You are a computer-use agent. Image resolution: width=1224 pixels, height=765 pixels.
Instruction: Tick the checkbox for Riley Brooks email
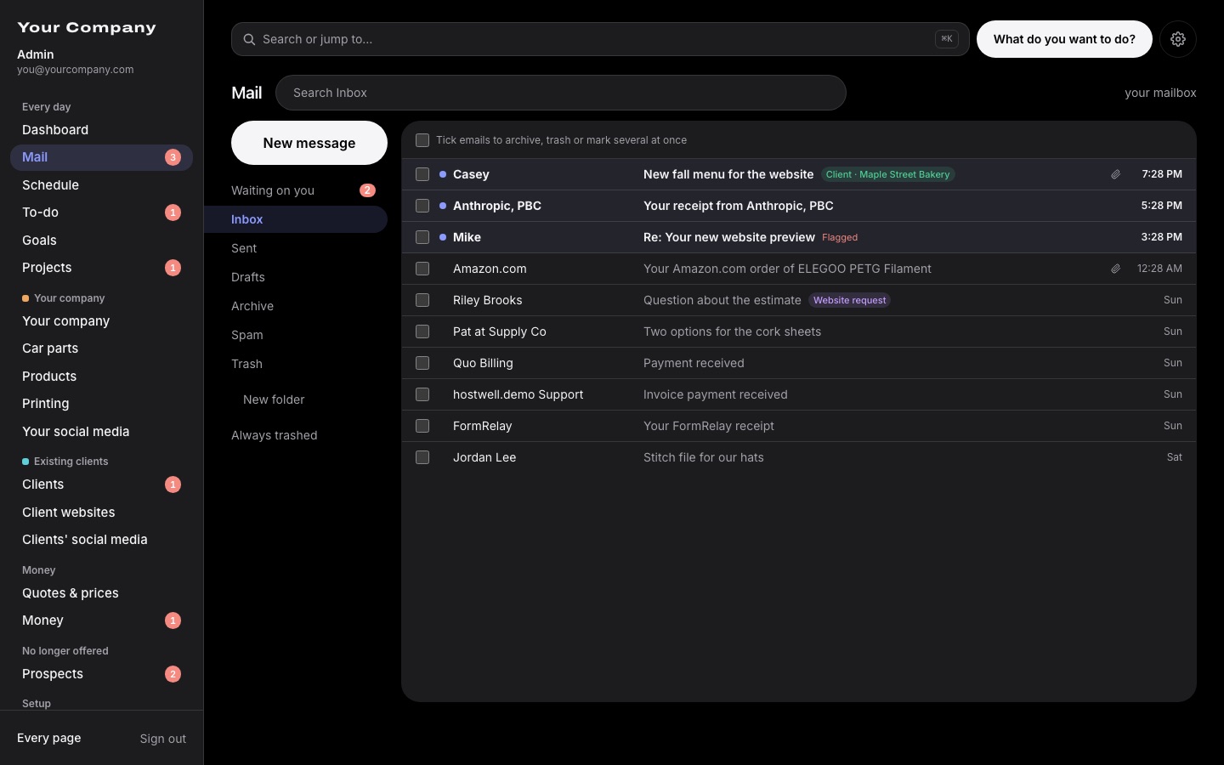click(422, 300)
